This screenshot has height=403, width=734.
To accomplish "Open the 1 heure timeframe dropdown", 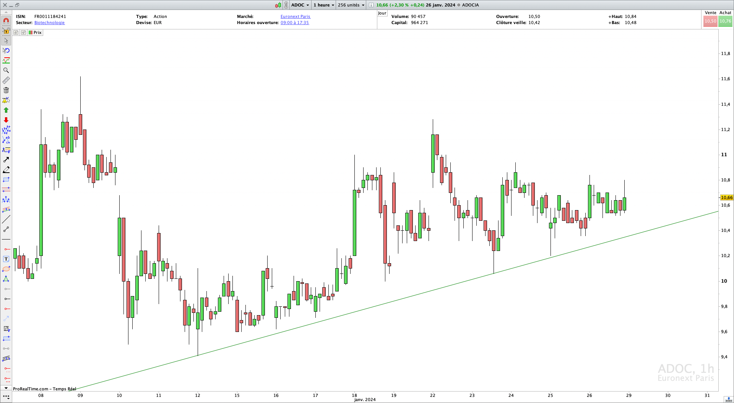I will click(324, 5).
